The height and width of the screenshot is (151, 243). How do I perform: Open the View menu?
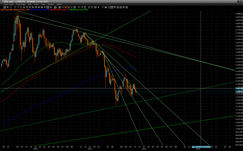(43, 4)
